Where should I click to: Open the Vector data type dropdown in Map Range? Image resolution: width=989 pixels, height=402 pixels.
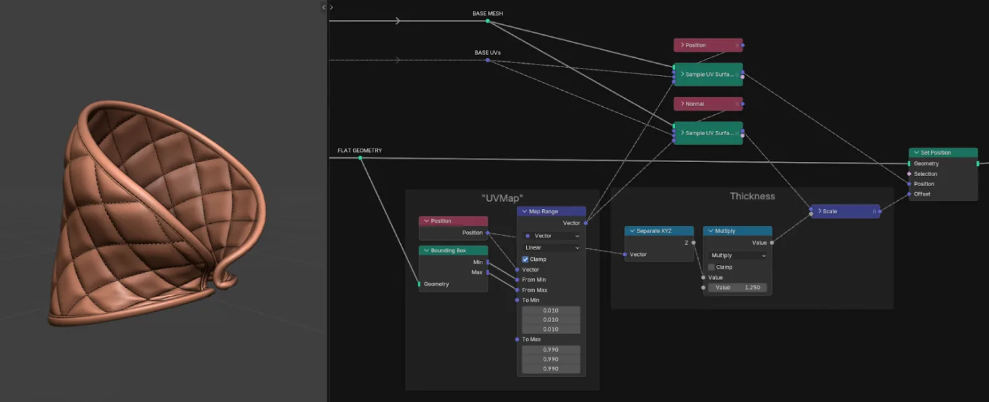tap(551, 236)
